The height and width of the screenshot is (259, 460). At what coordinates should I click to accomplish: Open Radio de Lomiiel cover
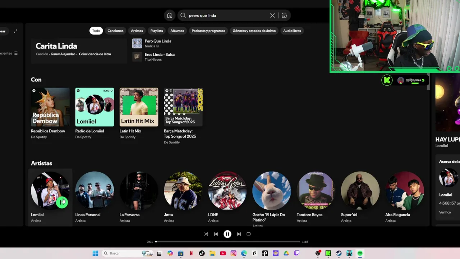[95, 107]
